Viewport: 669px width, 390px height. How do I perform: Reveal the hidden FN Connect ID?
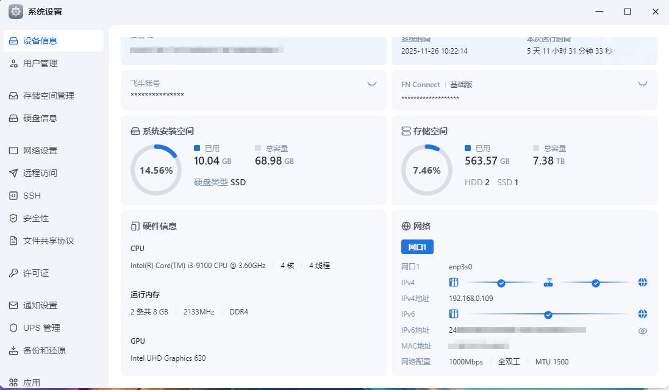[x=643, y=84]
